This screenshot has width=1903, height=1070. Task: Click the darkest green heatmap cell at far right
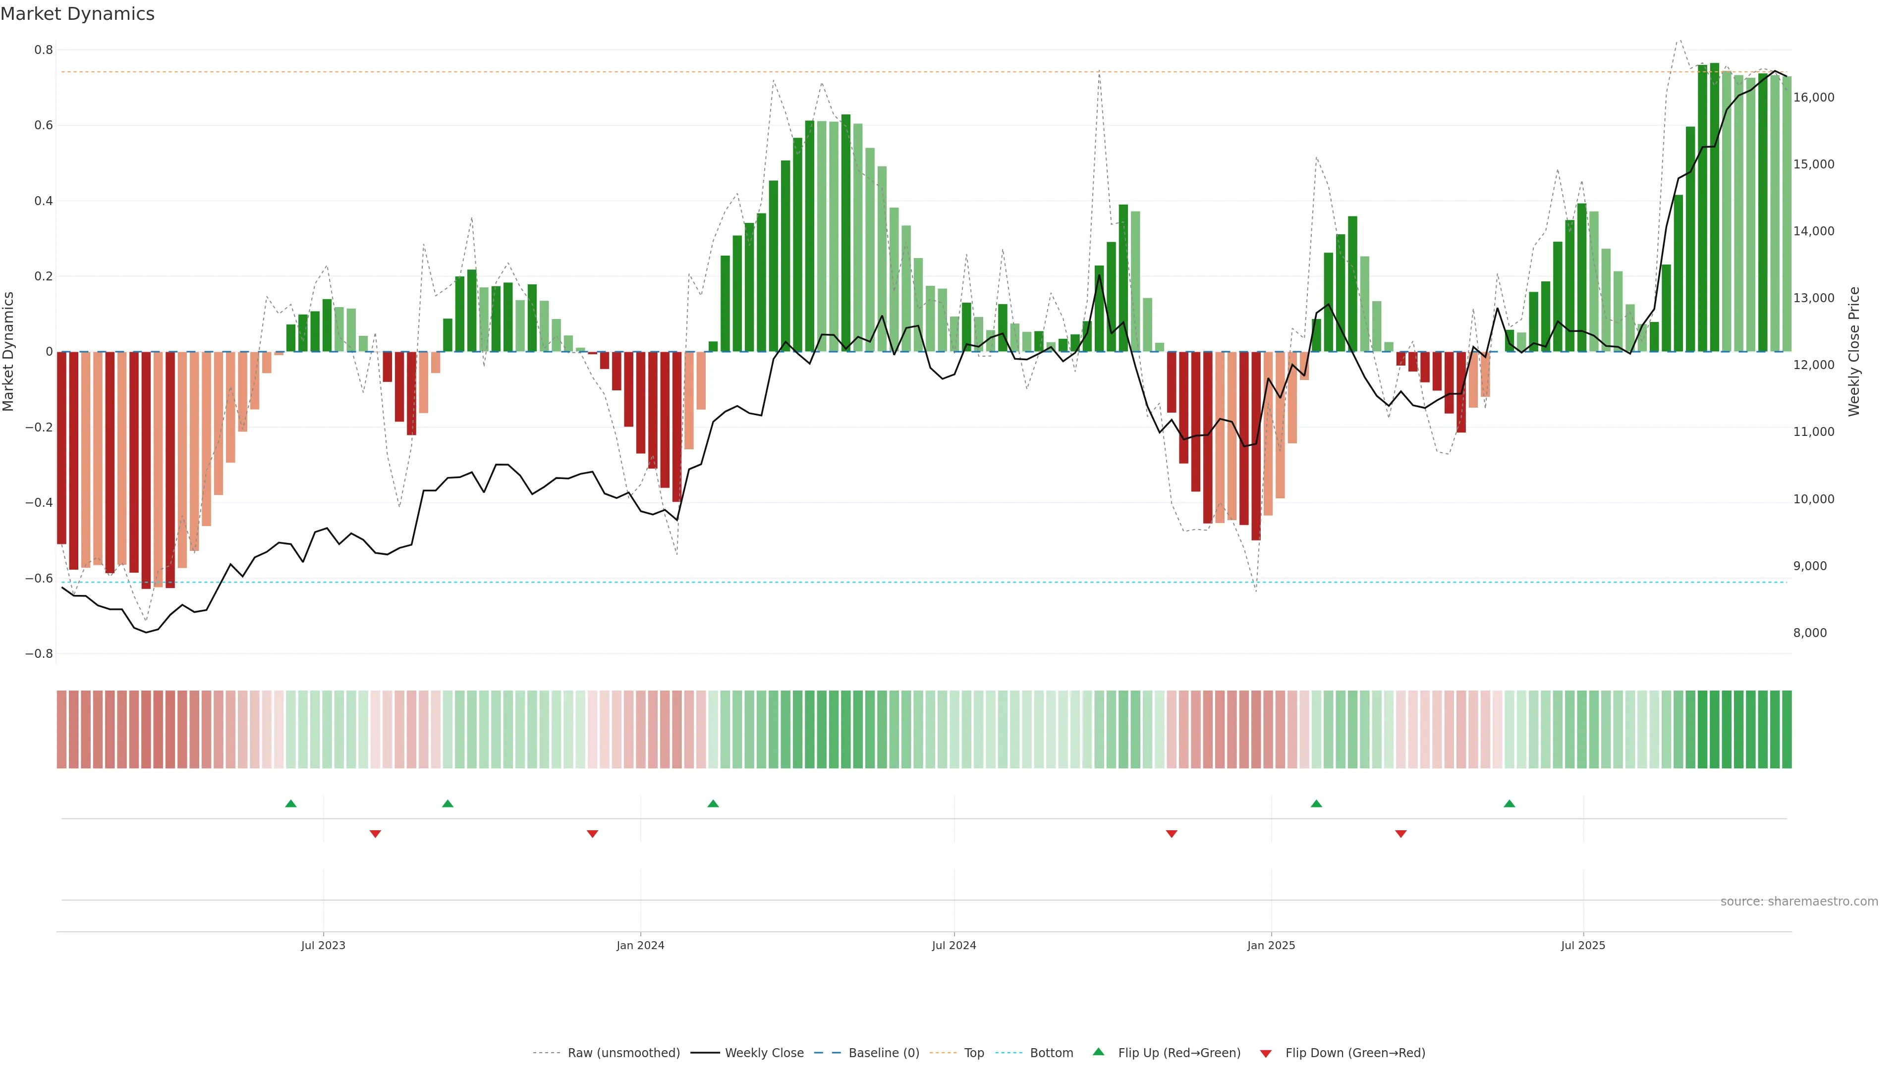click(1786, 730)
